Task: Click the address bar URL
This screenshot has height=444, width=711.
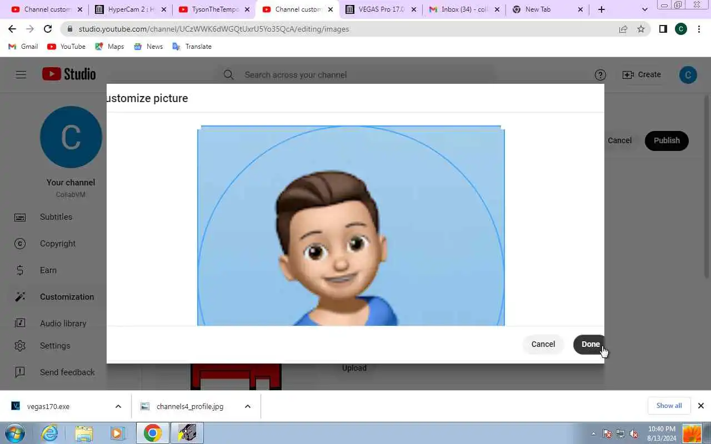Action: tap(214, 29)
